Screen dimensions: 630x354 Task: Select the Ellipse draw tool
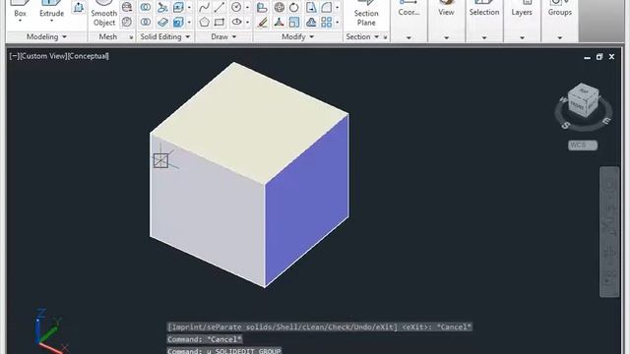coord(236,22)
